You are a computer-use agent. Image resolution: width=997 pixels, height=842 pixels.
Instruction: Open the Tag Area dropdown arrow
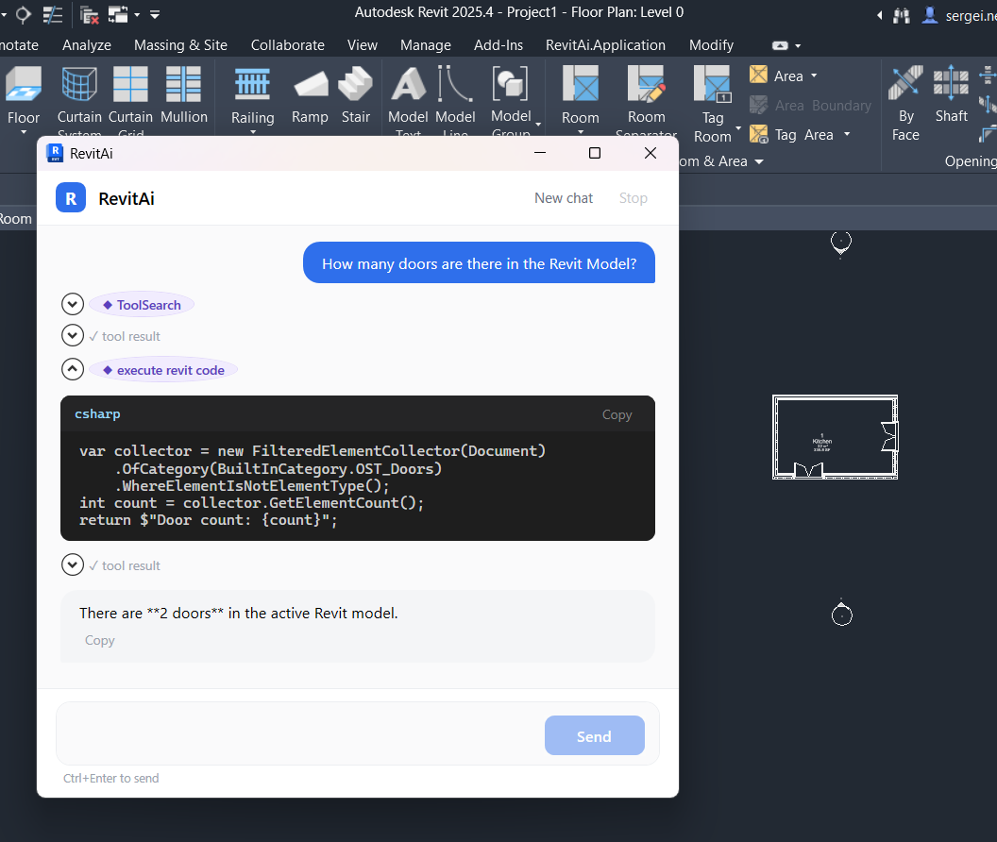click(847, 134)
